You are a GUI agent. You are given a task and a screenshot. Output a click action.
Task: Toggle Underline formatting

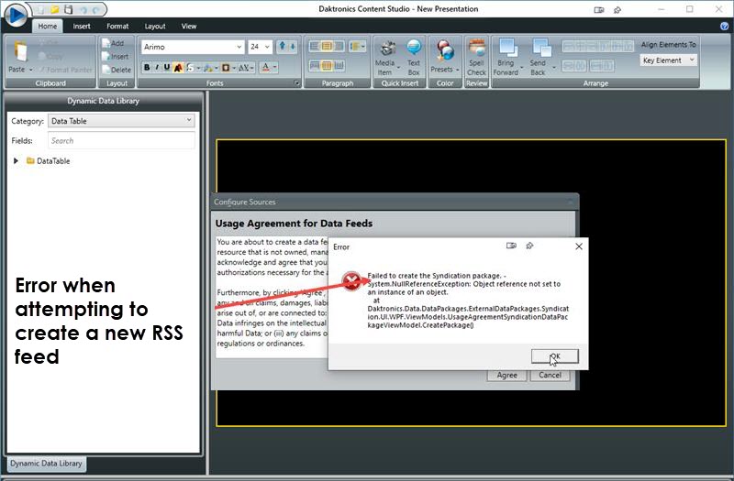(167, 67)
